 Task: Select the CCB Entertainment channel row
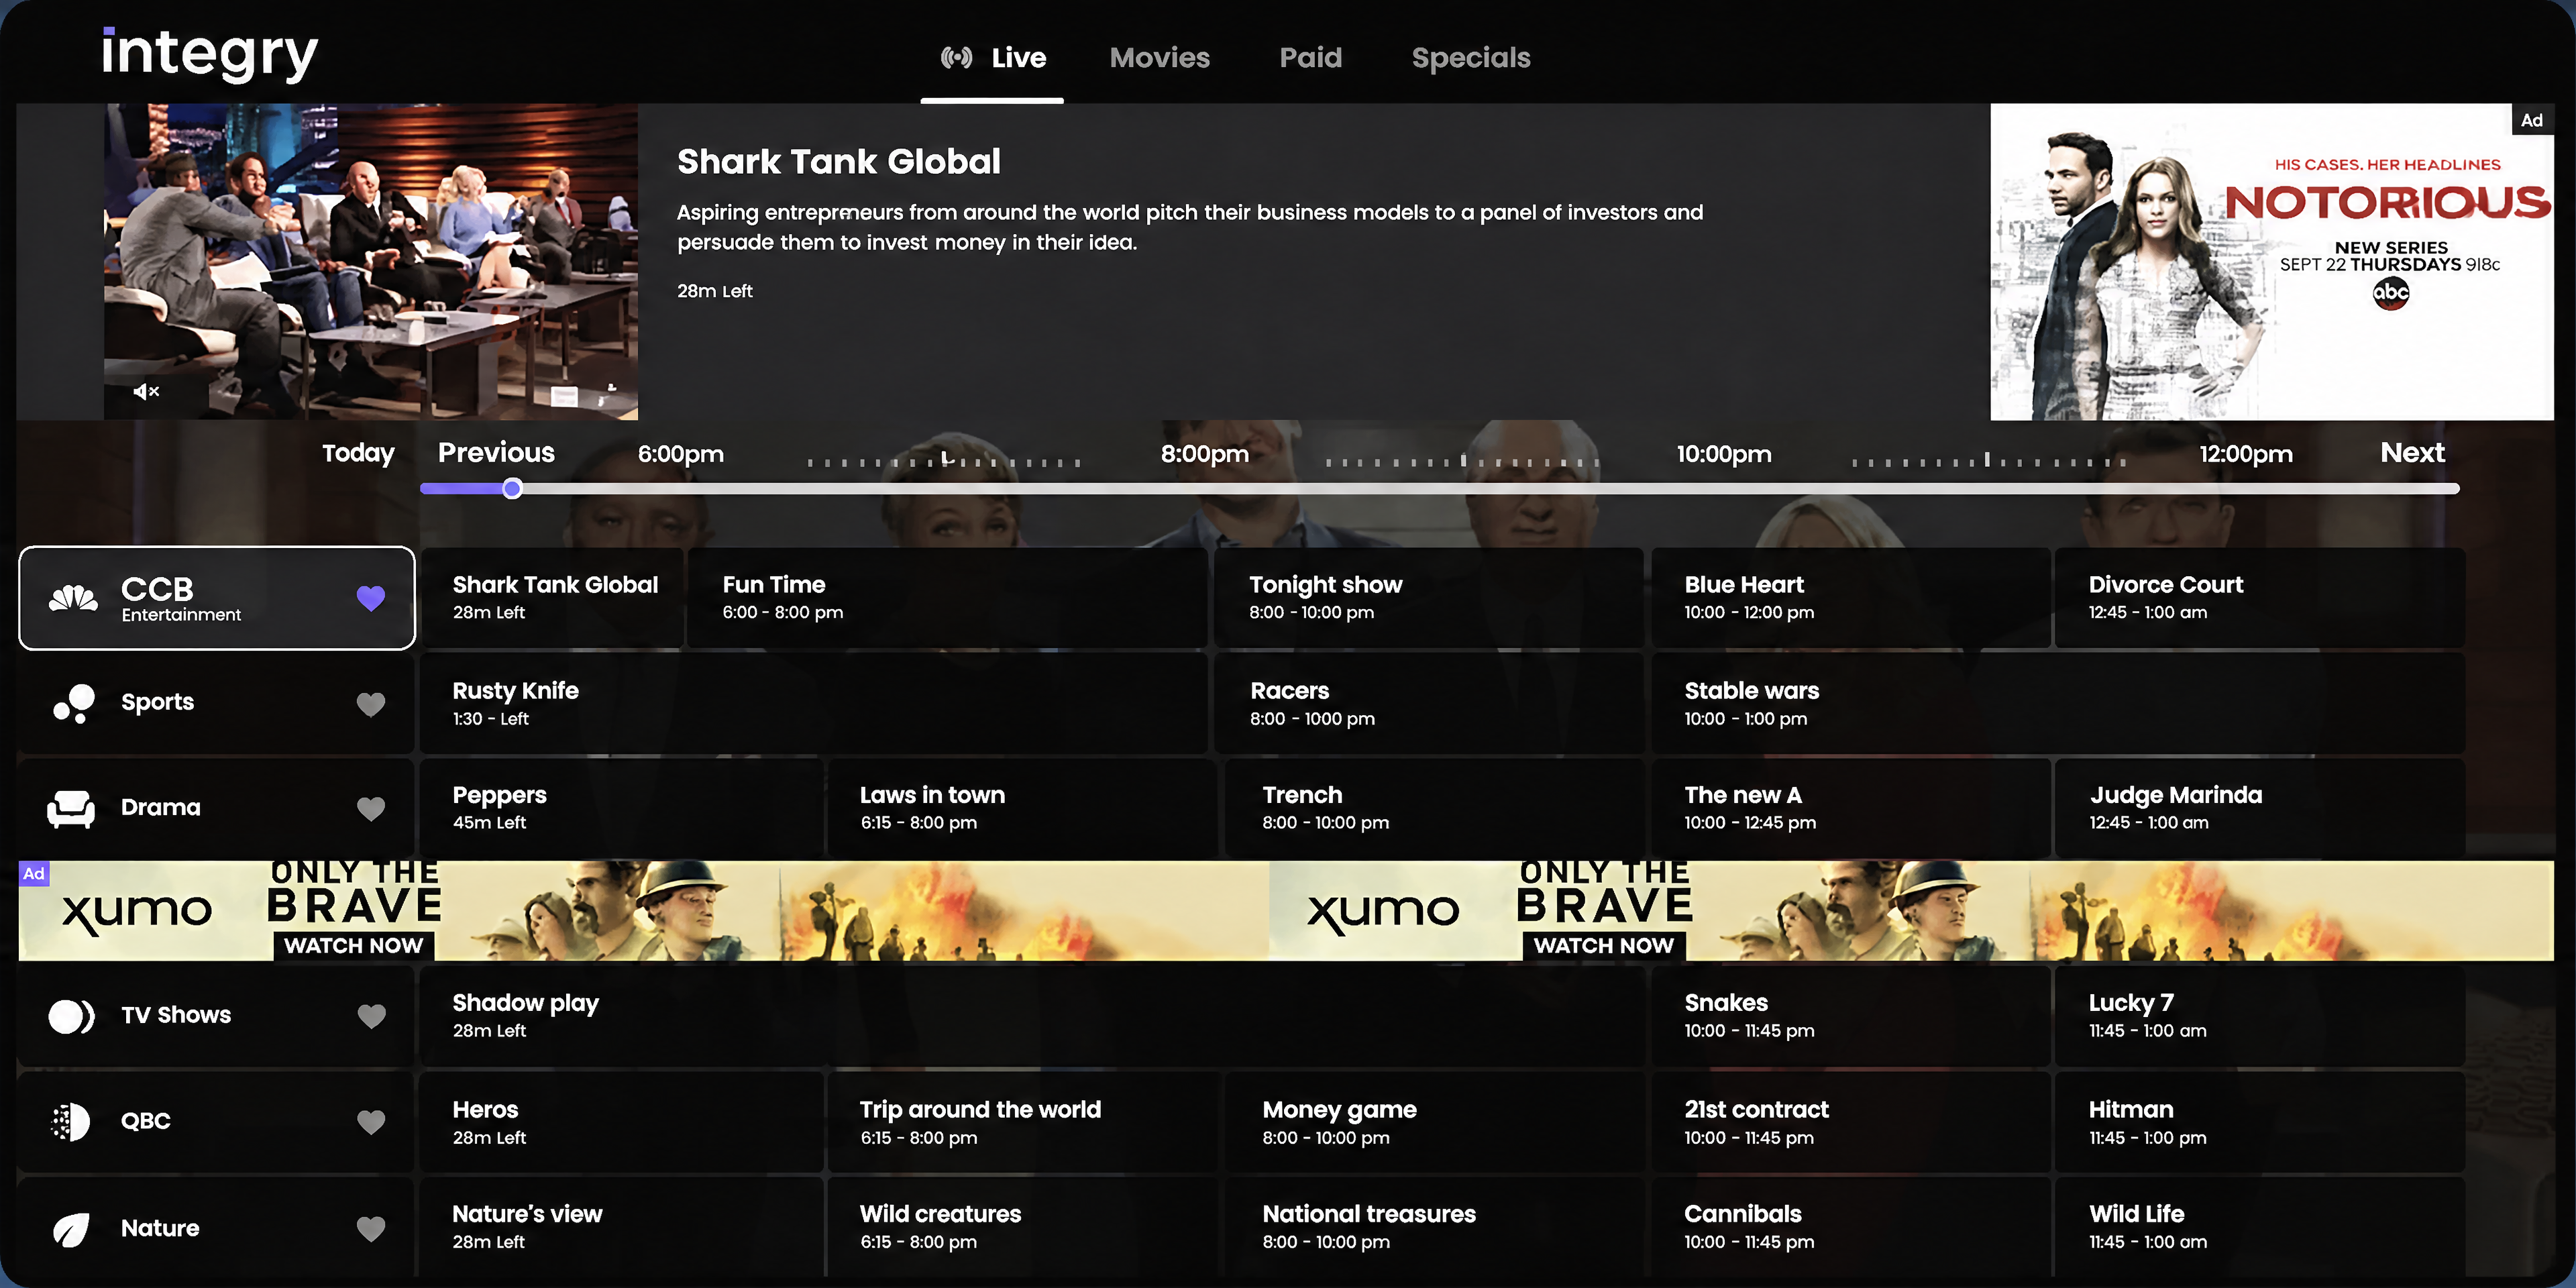pyautogui.click(x=217, y=598)
